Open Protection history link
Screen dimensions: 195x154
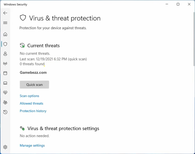[x=33, y=111]
